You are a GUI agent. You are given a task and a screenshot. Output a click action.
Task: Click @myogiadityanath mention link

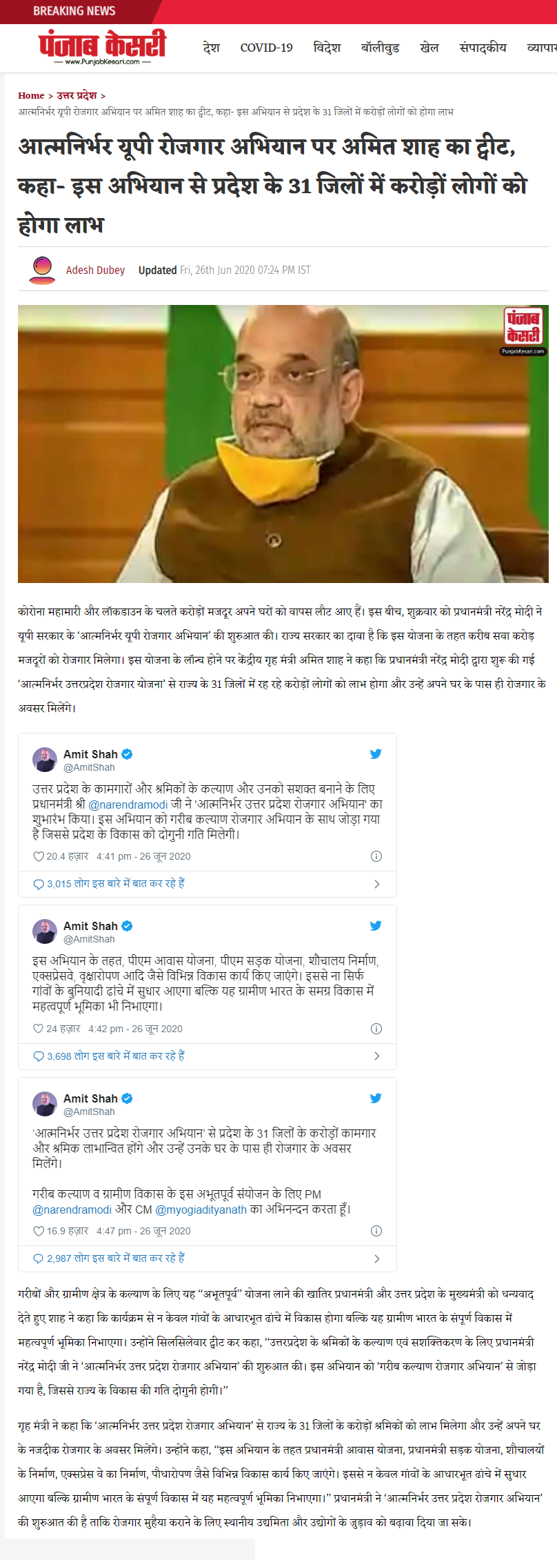coord(201,1210)
